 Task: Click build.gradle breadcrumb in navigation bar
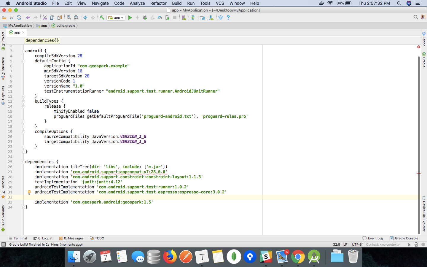point(63,26)
